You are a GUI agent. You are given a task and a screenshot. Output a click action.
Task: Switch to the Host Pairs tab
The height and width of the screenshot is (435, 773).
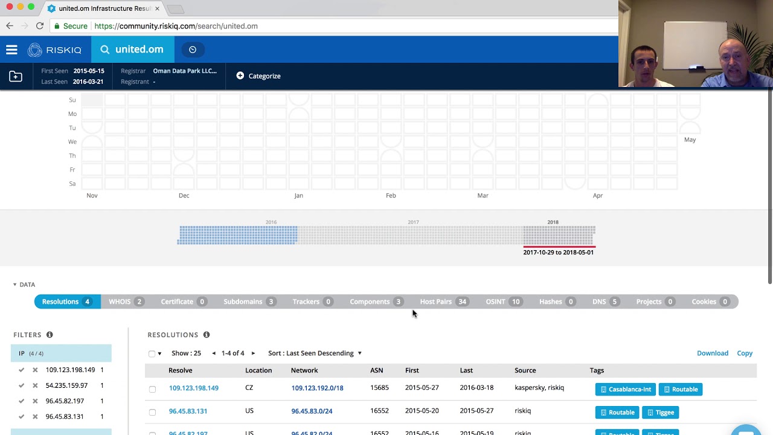click(x=444, y=301)
